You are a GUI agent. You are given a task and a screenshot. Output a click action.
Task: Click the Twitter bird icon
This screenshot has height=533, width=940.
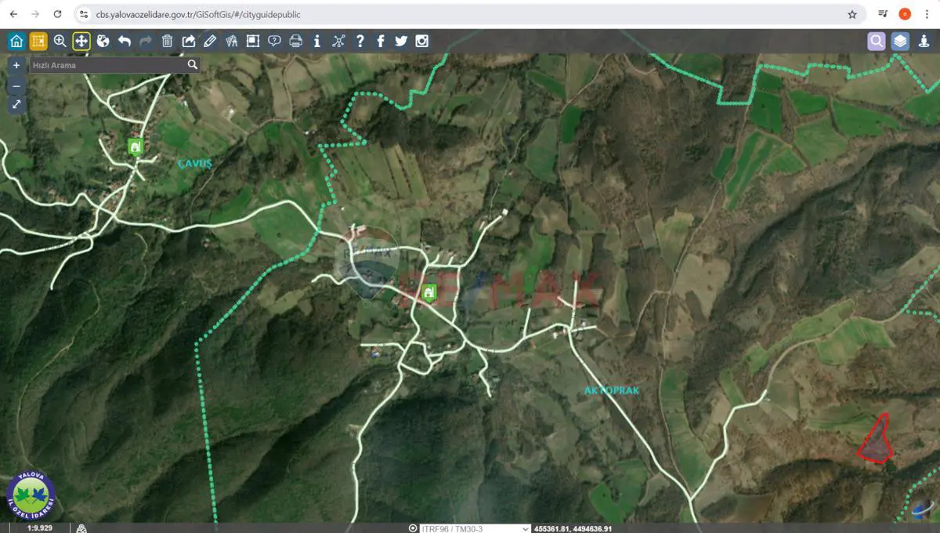point(401,41)
